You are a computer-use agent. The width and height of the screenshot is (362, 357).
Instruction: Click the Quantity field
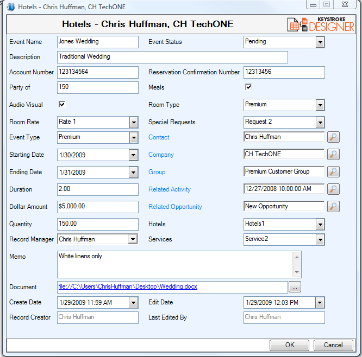pos(98,224)
